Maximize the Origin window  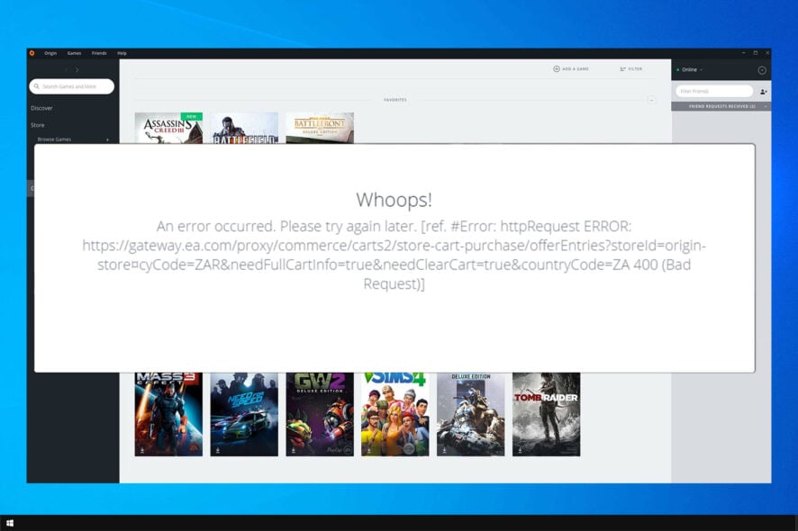756,53
